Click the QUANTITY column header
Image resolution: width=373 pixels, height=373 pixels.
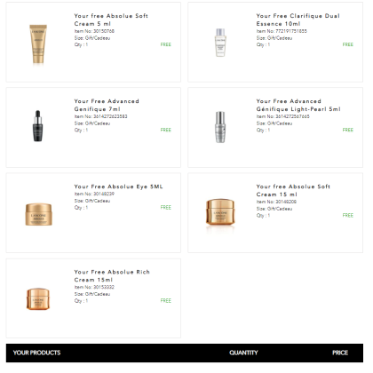[243, 353]
